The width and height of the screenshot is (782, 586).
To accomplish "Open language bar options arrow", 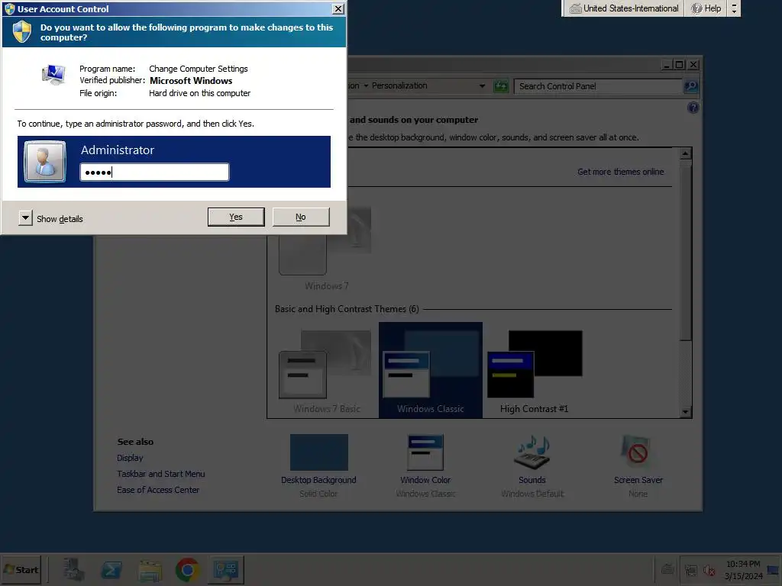I will point(734,8).
